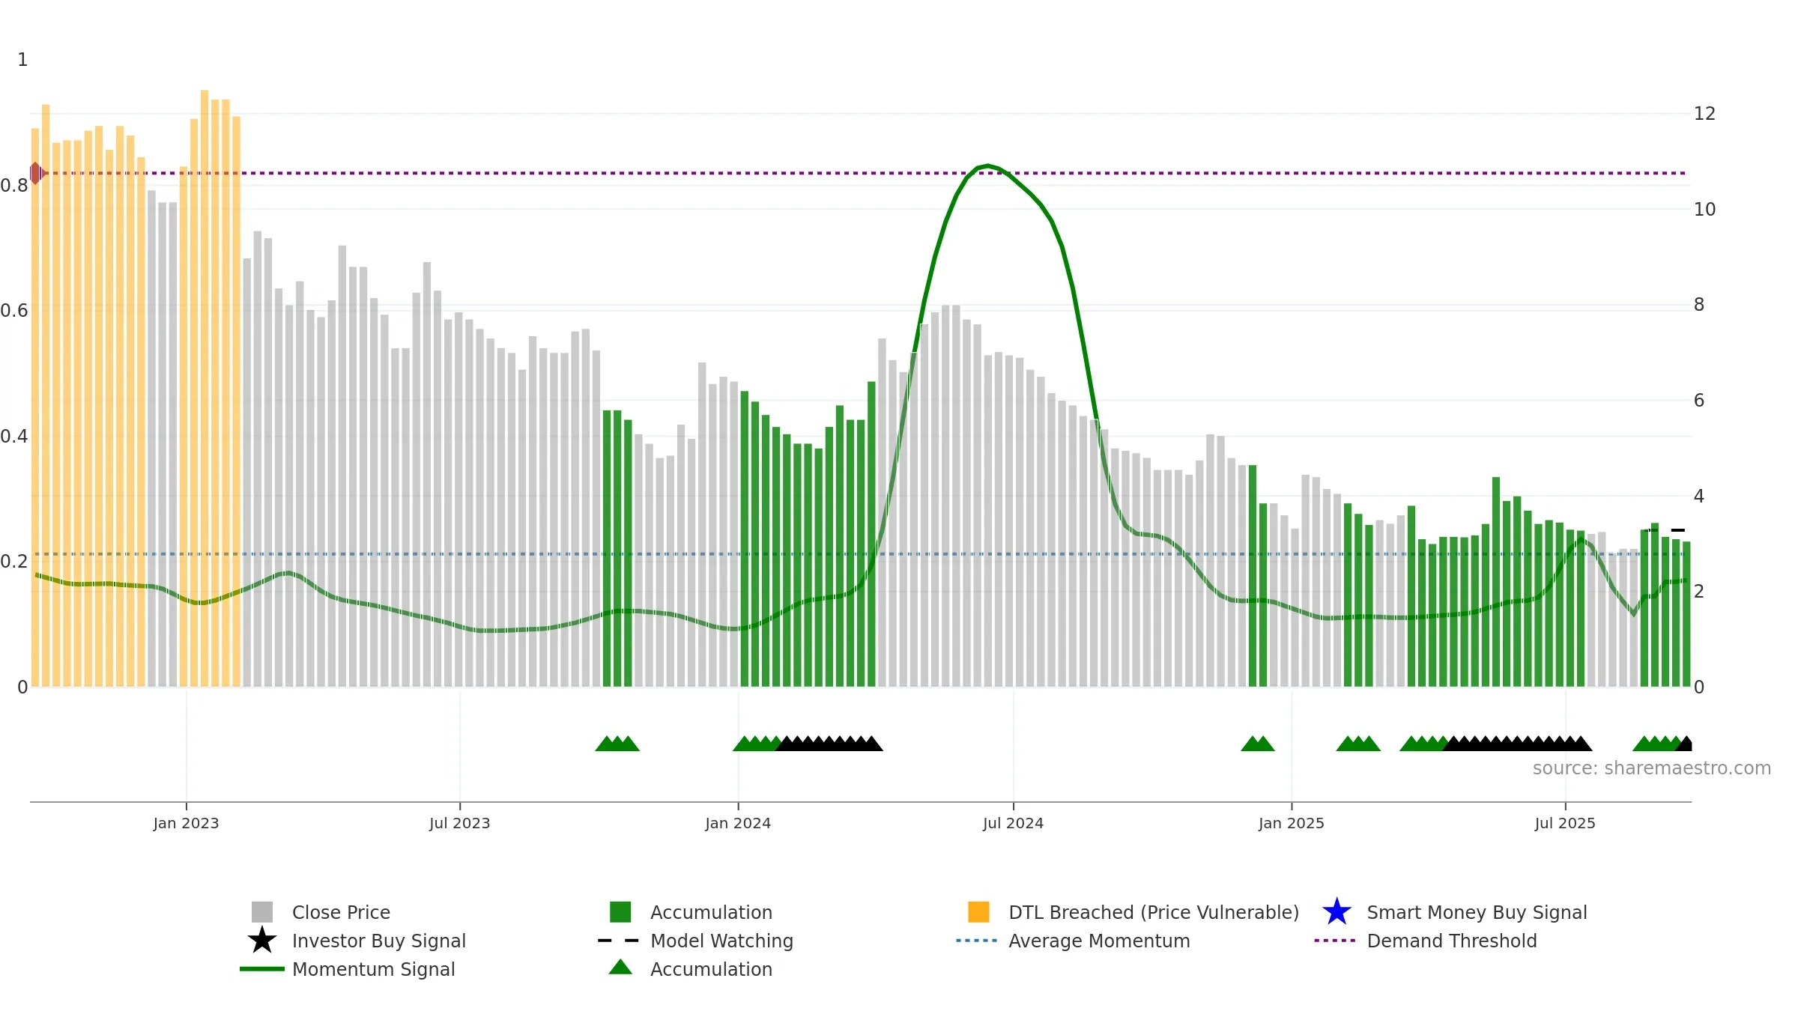This screenshot has height=1011, width=1798.
Task: Click the dashed Model Watching legend icon
Action: coord(619,940)
